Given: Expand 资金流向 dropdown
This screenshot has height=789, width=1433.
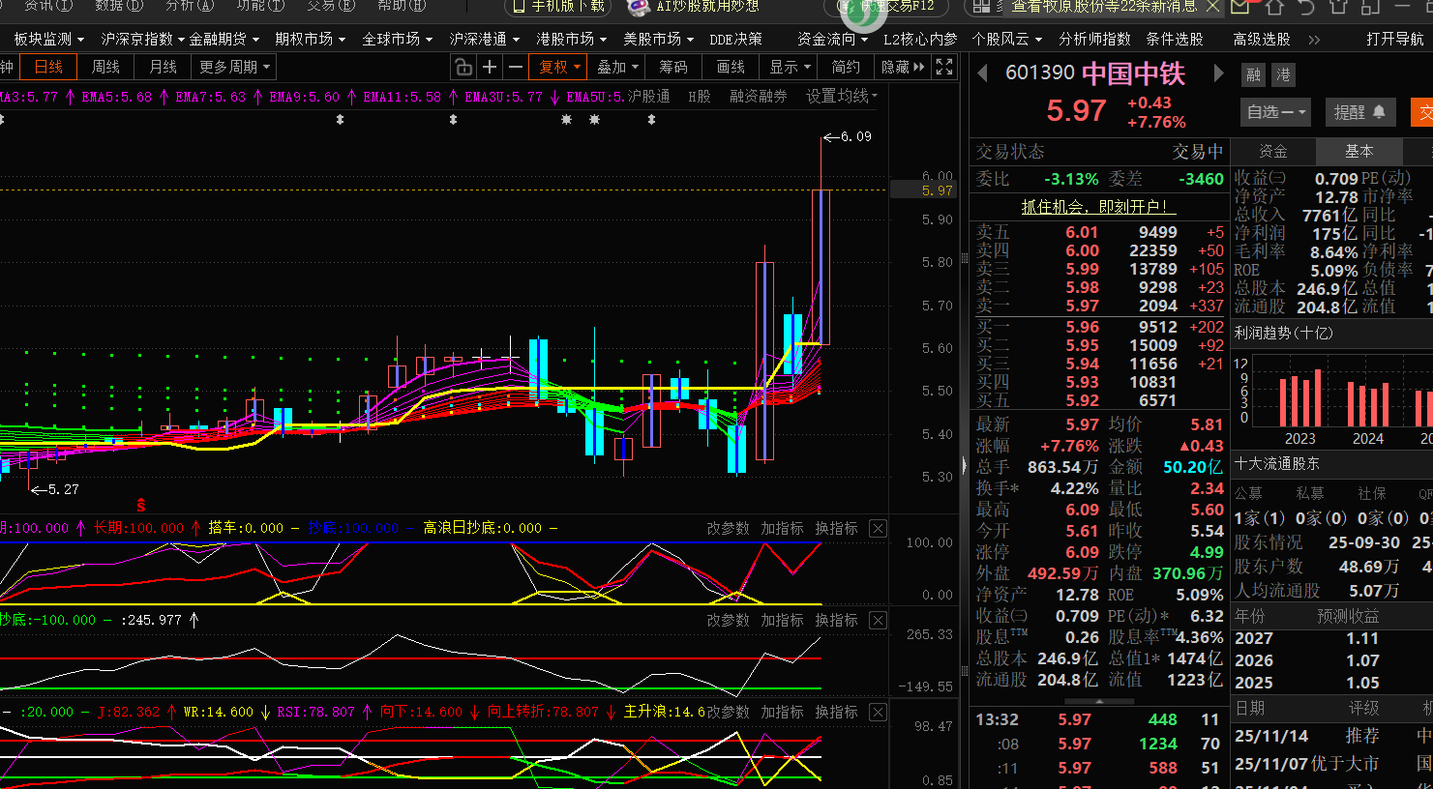Looking at the screenshot, I should [832, 40].
